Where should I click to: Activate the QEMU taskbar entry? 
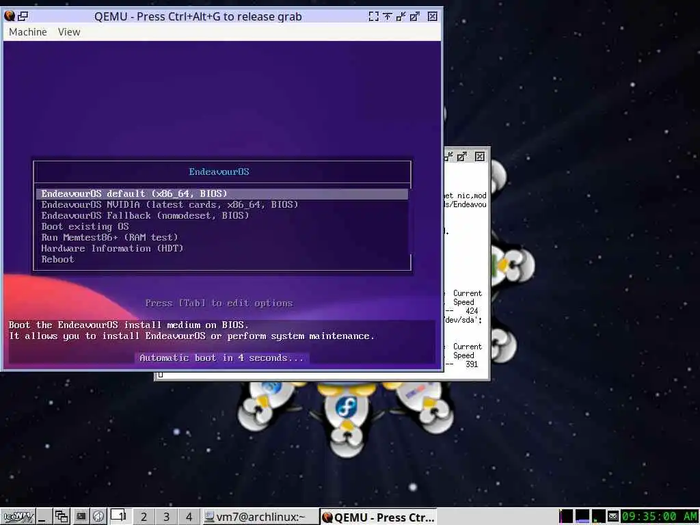coord(378,517)
